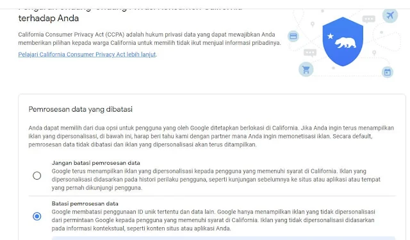The image size is (410, 240).
Task: Click the 'Batasi pemrosesan data' label
Action: click(85, 203)
